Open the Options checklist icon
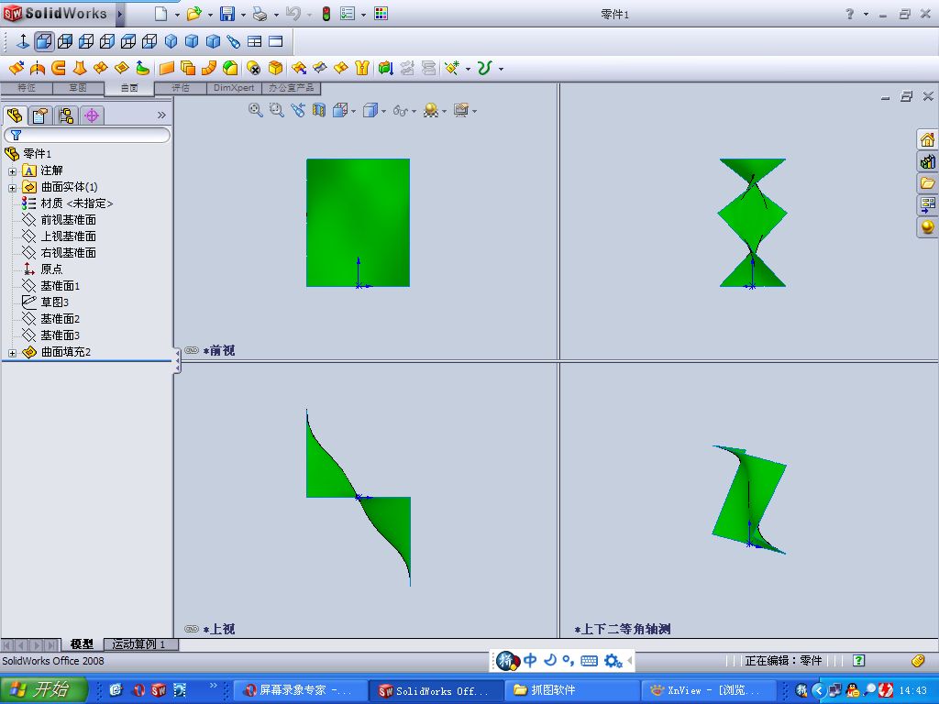Screen dimensions: 939x704 tap(348, 14)
